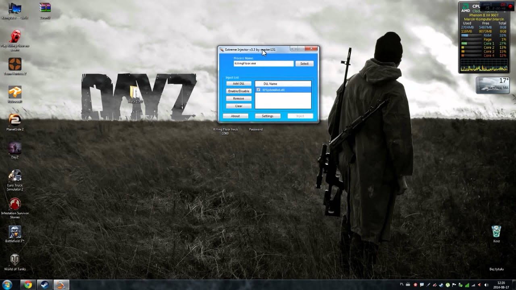Open Google Chrome from the taskbar
This screenshot has height=290, width=516.
click(28, 285)
